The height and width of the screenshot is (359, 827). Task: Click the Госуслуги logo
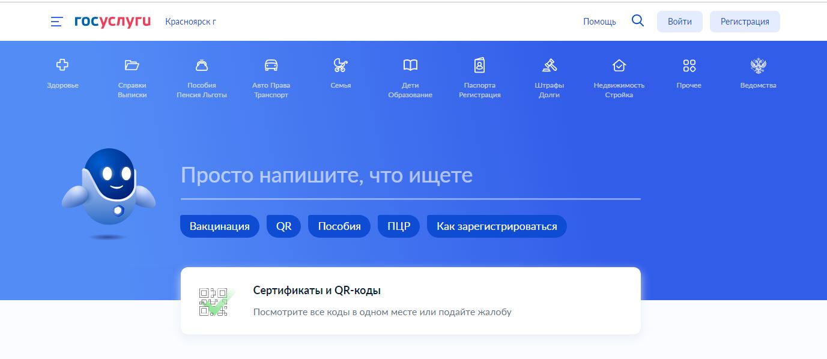112,22
